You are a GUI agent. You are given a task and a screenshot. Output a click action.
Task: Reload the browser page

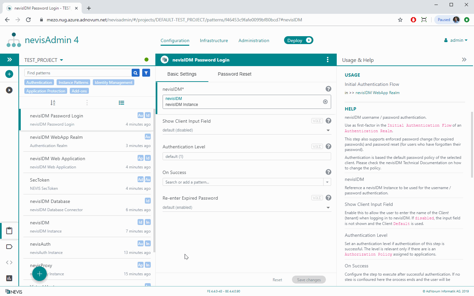[x=28, y=20]
